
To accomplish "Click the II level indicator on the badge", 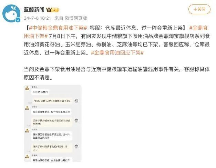I will 54,10.
